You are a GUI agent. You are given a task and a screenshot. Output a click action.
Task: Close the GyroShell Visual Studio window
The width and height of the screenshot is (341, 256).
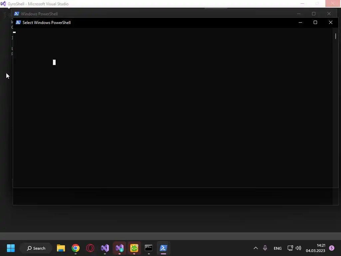click(x=333, y=3)
